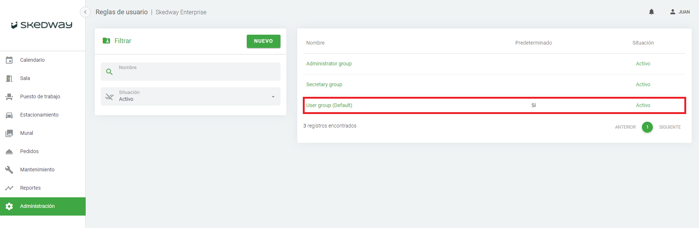Screen dimensions: 699x228
Task: Open the Administrator group rule
Action: point(329,64)
